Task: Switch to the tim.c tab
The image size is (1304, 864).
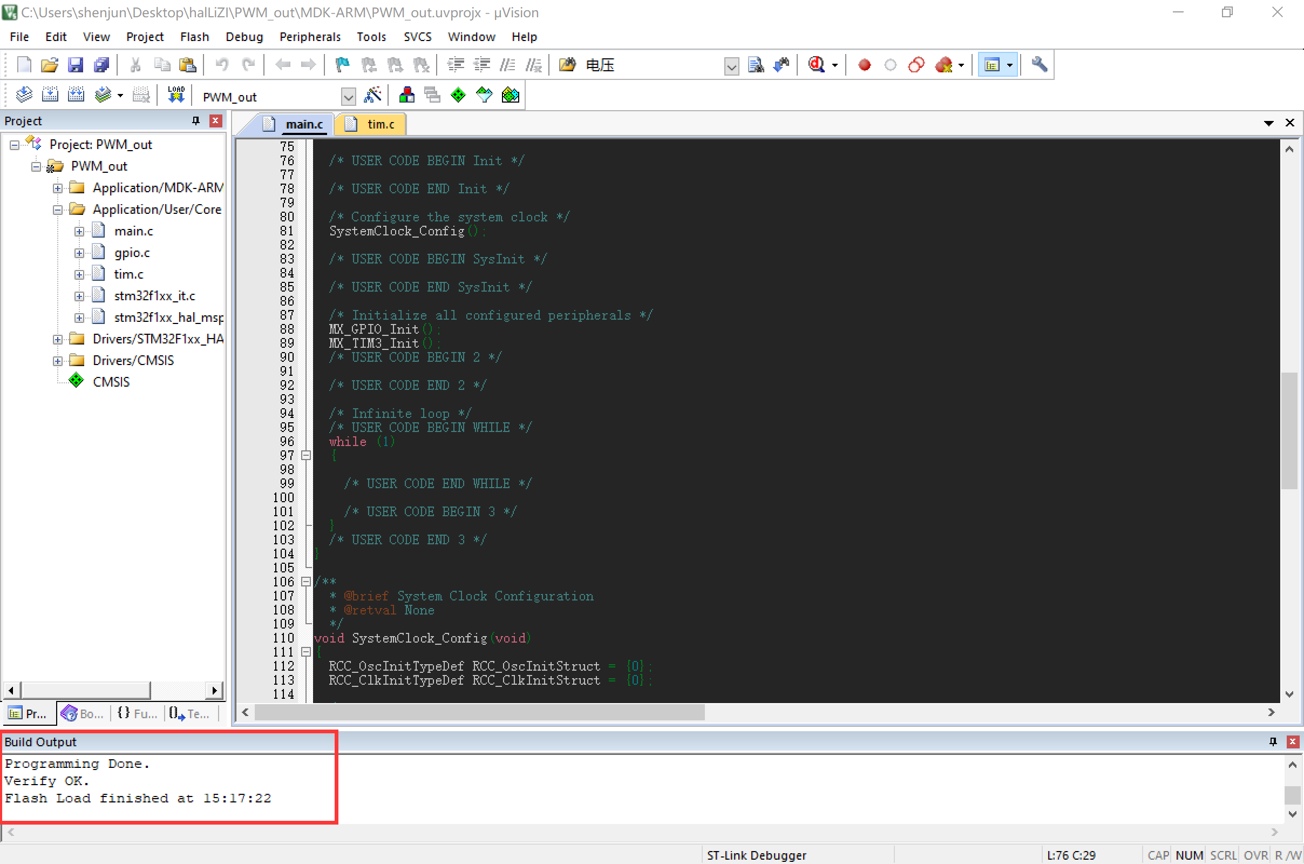Action: pyautogui.click(x=380, y=125)
